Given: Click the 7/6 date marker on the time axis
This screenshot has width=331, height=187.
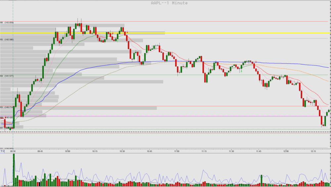Looking at the screenshot, I should pyautogui.click(x=2, y=151).
